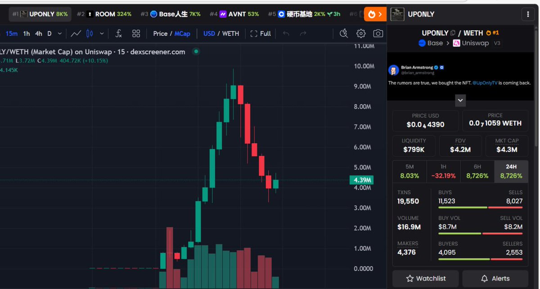Viewport: 540px width, 289px height.
Task: Select the 4h timeframe
Action: point(39,33)
